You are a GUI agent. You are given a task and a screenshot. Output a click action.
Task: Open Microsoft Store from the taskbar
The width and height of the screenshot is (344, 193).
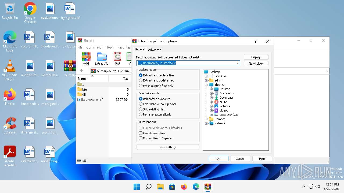pyautogui.click(x=172, y=187)
